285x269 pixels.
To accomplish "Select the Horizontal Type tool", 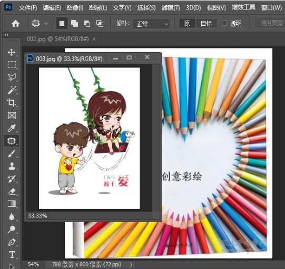I will pyautogui.click(x=12, y=254).
